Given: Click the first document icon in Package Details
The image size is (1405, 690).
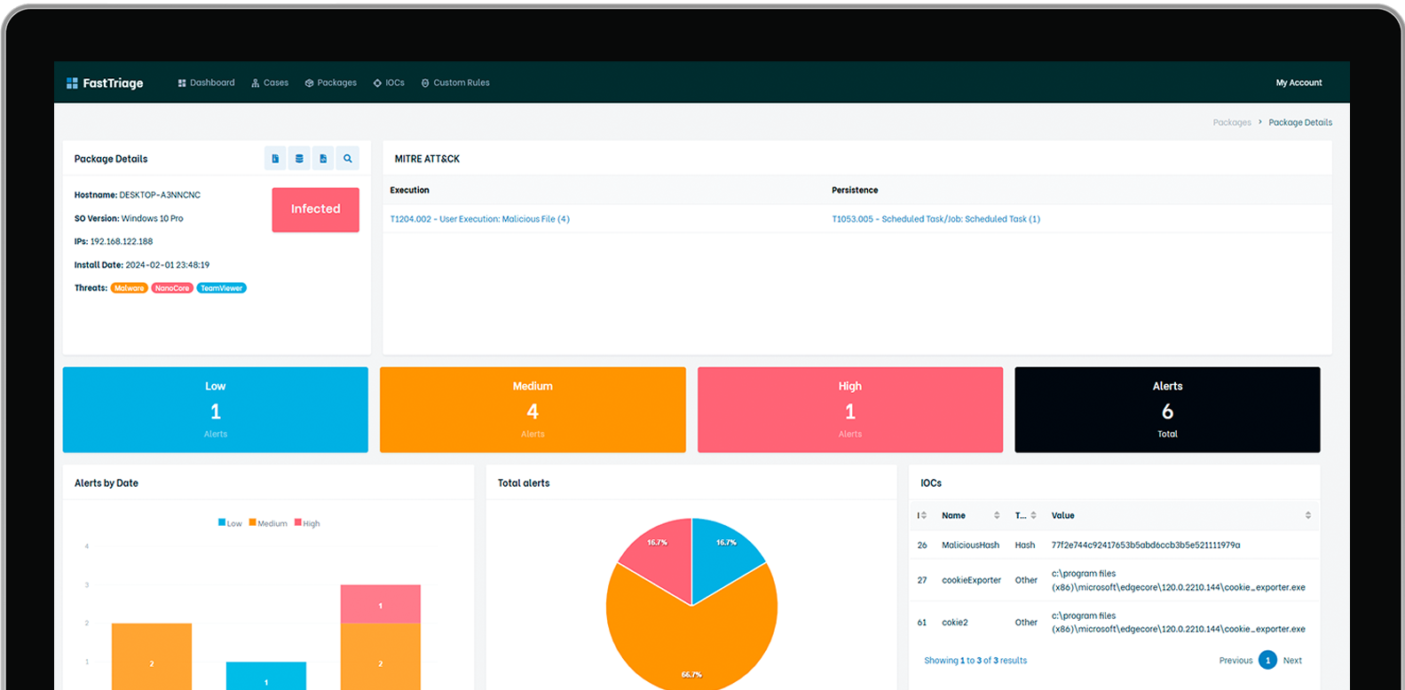Looking at the screenshot, I should [x=275, y=159].
